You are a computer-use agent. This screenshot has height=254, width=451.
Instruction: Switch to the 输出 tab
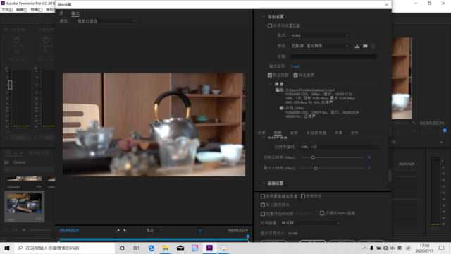pyautogui.click(x=75, y=13)
